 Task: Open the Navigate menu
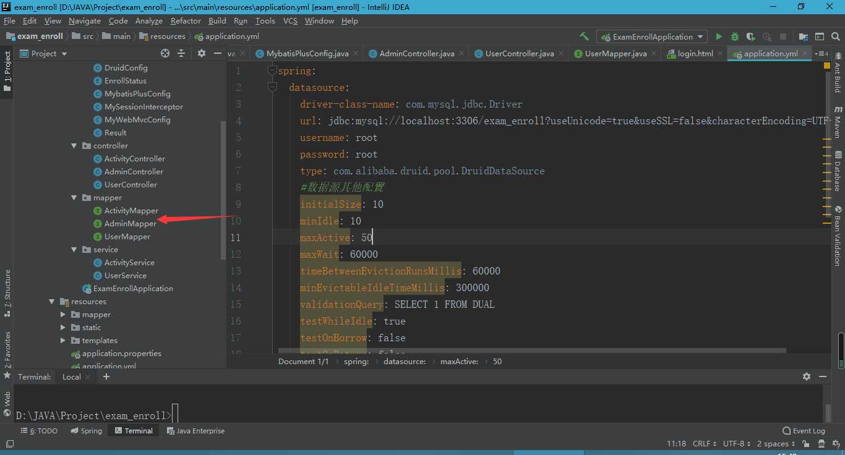(84, 20)
